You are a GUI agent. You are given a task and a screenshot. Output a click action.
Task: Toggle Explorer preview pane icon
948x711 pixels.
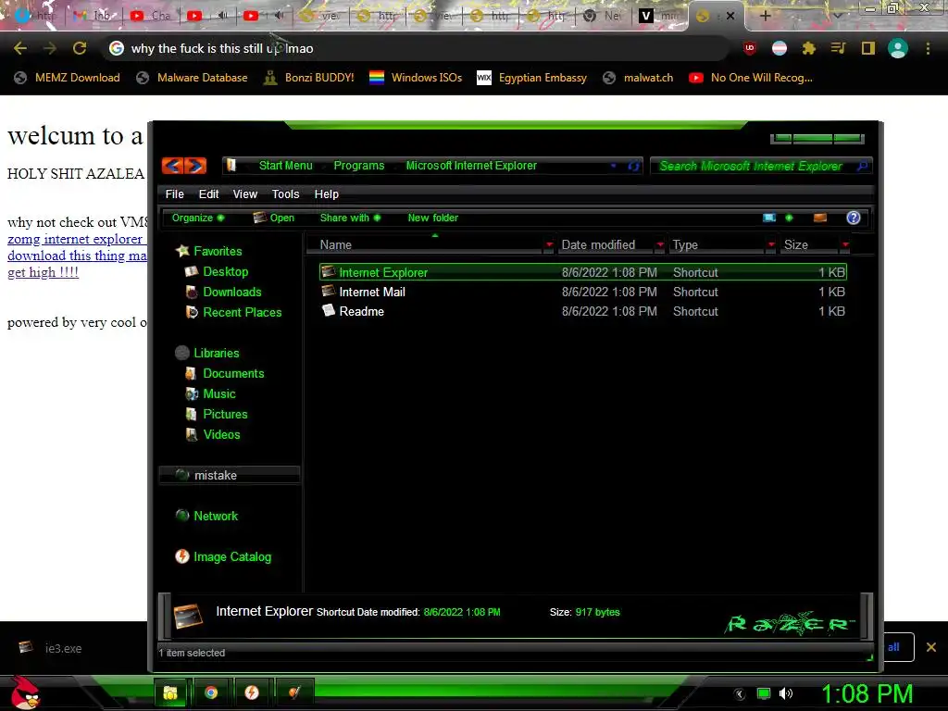coord(820,218)
